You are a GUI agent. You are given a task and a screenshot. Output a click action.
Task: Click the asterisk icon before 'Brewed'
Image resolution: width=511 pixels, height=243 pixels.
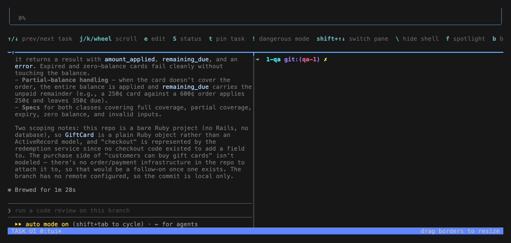click(x=10, y=190)
